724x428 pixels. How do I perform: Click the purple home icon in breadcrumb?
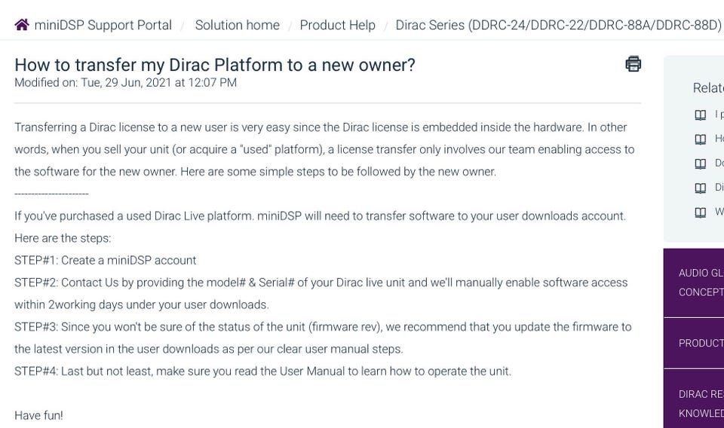(x=22, y=24)
